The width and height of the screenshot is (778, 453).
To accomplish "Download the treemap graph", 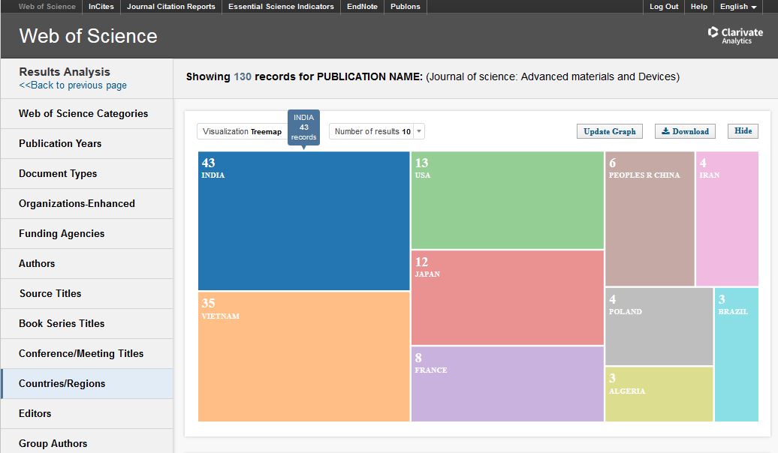I will click(x=685, y=131).
